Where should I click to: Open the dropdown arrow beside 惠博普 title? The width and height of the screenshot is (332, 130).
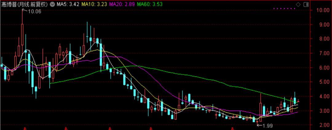tap(52, 4)
